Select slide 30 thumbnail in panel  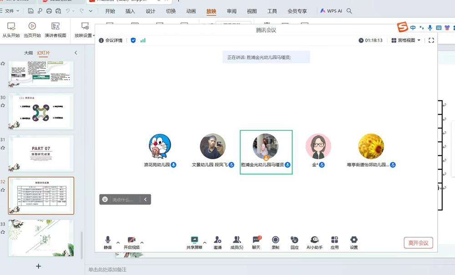point(41,112)
